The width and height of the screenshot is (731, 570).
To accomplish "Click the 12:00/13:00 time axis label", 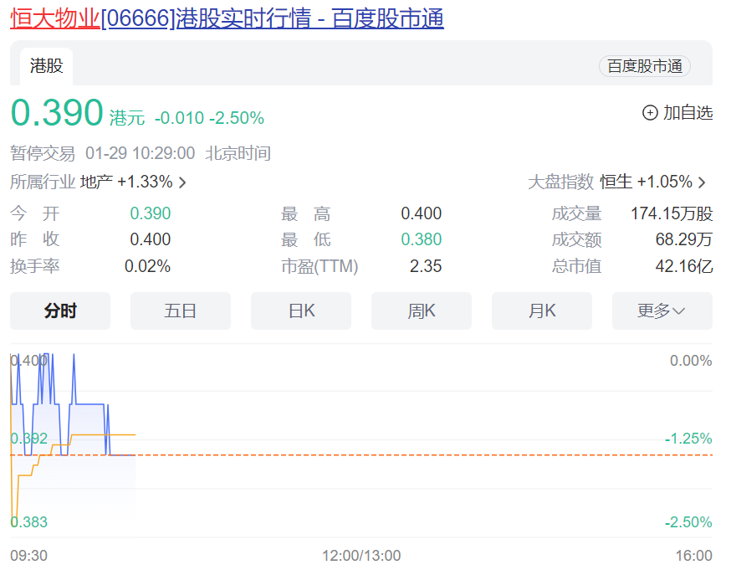I will [x=361, y=556].
